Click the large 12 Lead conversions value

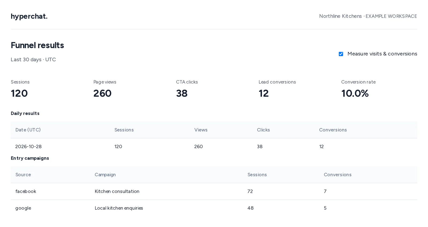(264, 93)
